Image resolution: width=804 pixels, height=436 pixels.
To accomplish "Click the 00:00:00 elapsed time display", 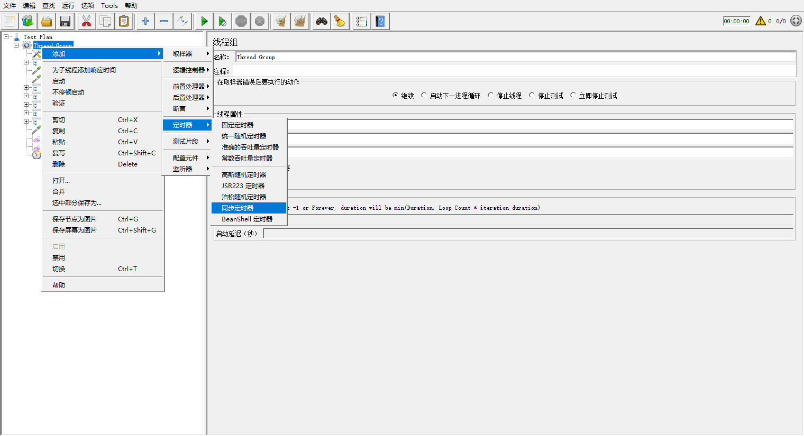I will (736, 21).
